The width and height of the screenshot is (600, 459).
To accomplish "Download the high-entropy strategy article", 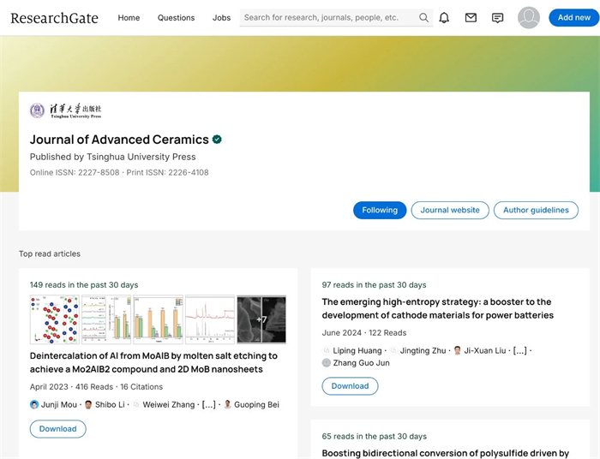I will click(x=350, y=386).
